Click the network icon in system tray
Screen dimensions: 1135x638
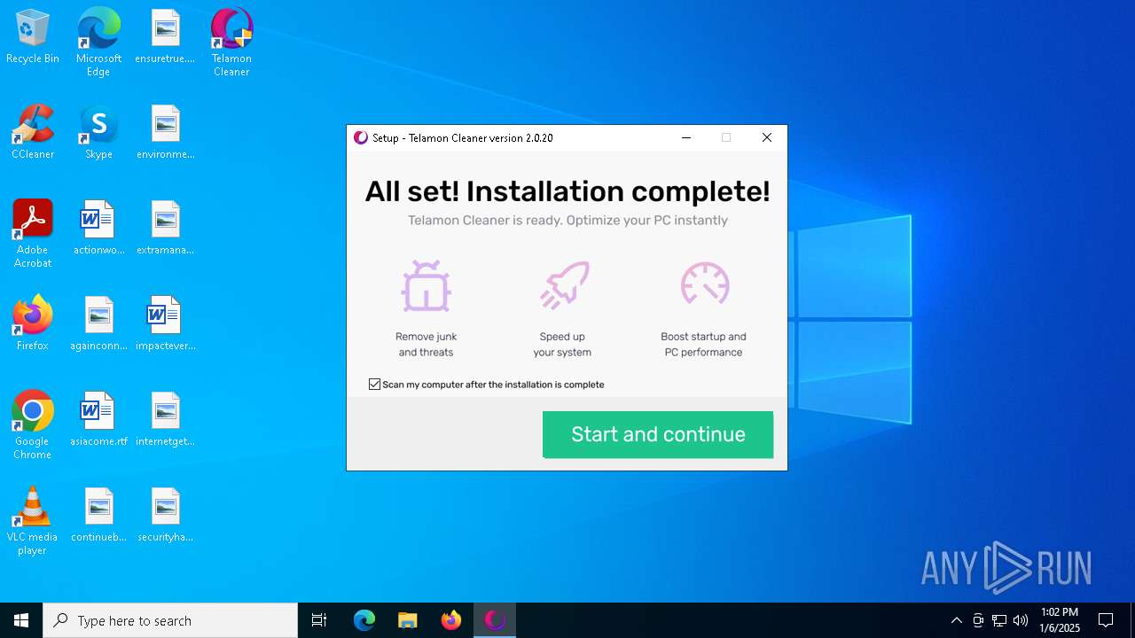(x=999, y=620)
